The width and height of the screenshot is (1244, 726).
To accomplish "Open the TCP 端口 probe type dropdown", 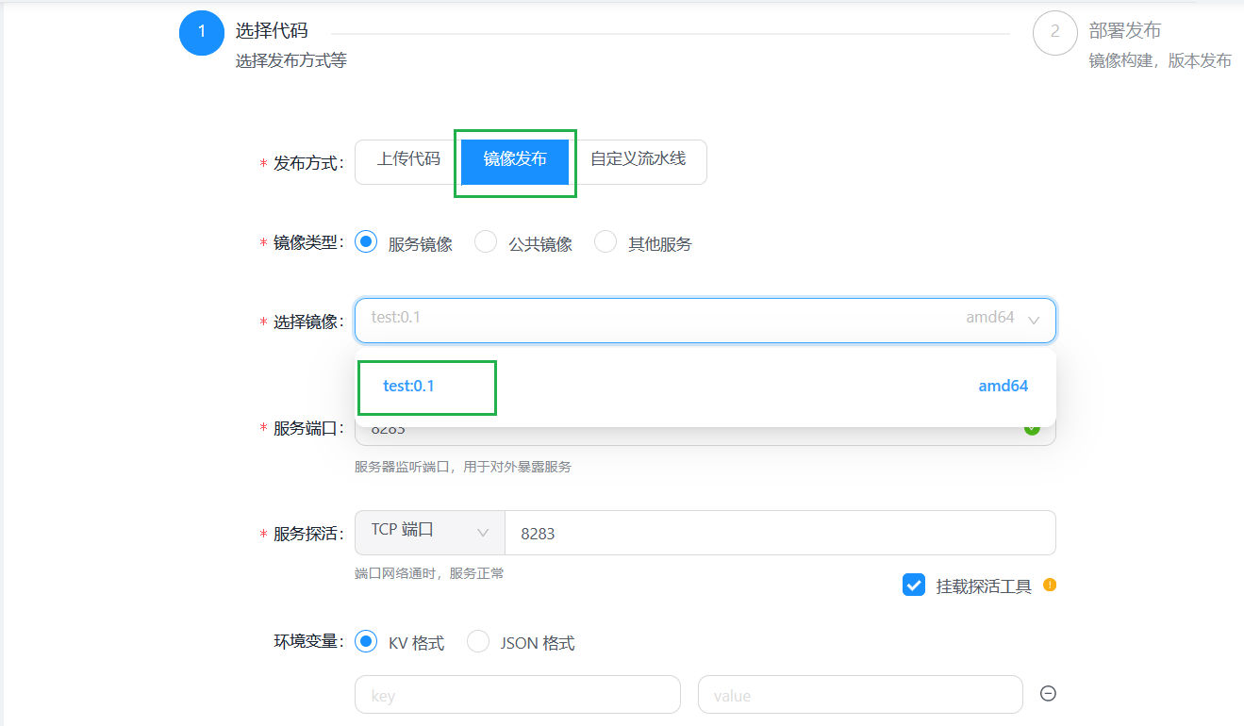I will click(x=430, y=533).
